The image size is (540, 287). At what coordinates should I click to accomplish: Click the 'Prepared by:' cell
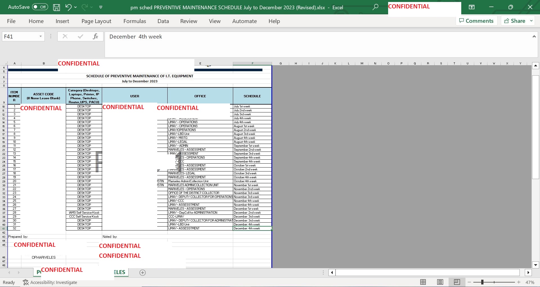(x=18, y=237)
